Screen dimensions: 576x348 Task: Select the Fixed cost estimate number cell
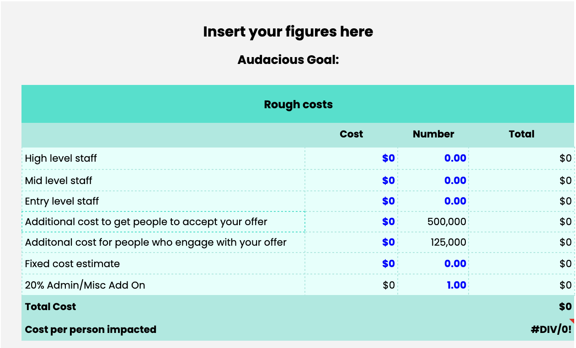[x=433, y=264]
